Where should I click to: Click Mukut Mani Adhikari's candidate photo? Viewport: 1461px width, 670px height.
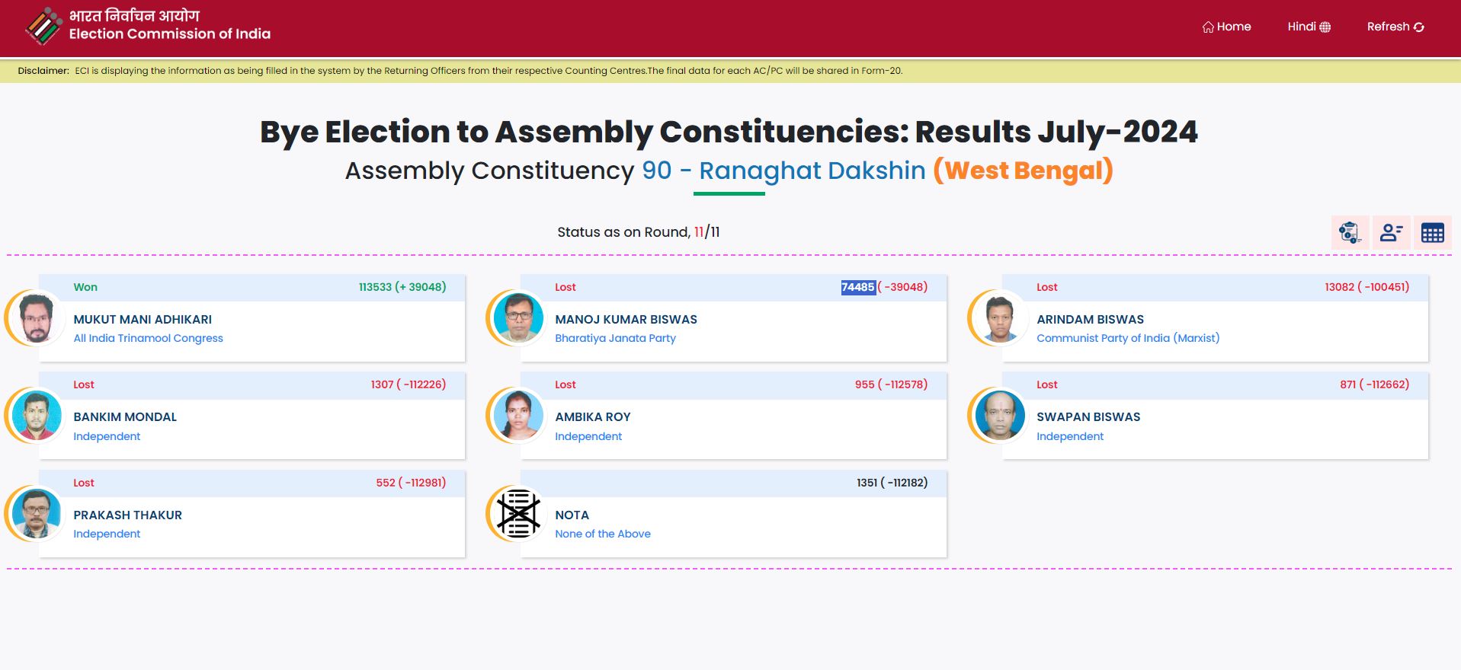[37, 317]
